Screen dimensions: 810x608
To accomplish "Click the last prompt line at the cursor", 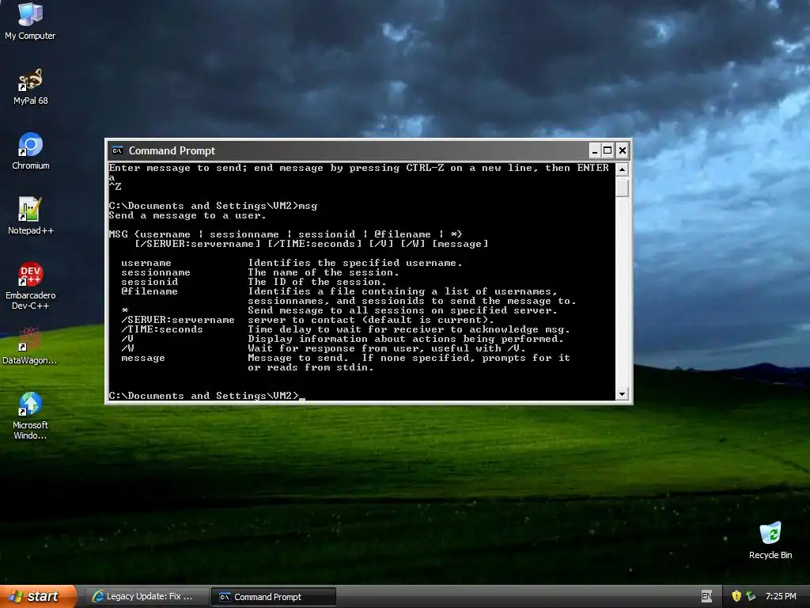I will (x=206, y=396).
